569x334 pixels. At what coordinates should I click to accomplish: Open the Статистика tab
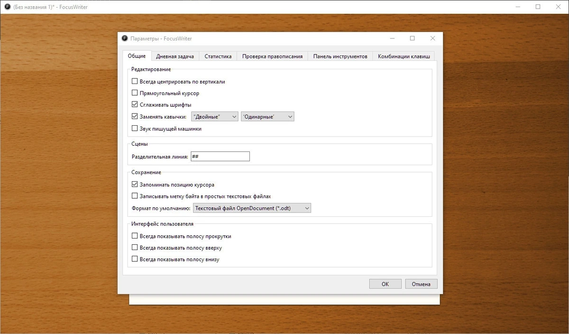(x=218, y=56)
